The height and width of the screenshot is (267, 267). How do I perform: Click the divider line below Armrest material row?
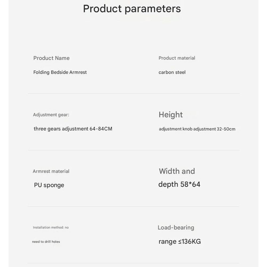[x=133, y=207]
